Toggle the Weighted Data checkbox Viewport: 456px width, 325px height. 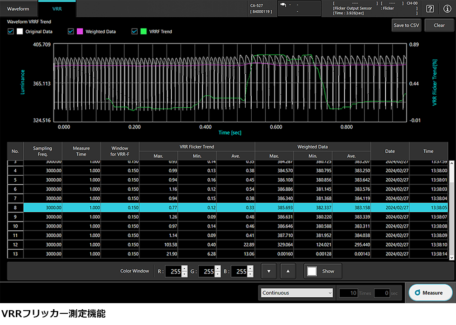71,32
